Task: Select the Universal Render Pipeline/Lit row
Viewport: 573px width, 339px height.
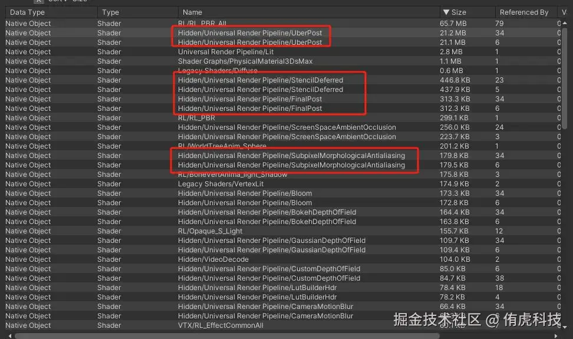Action: coord(282,52)
